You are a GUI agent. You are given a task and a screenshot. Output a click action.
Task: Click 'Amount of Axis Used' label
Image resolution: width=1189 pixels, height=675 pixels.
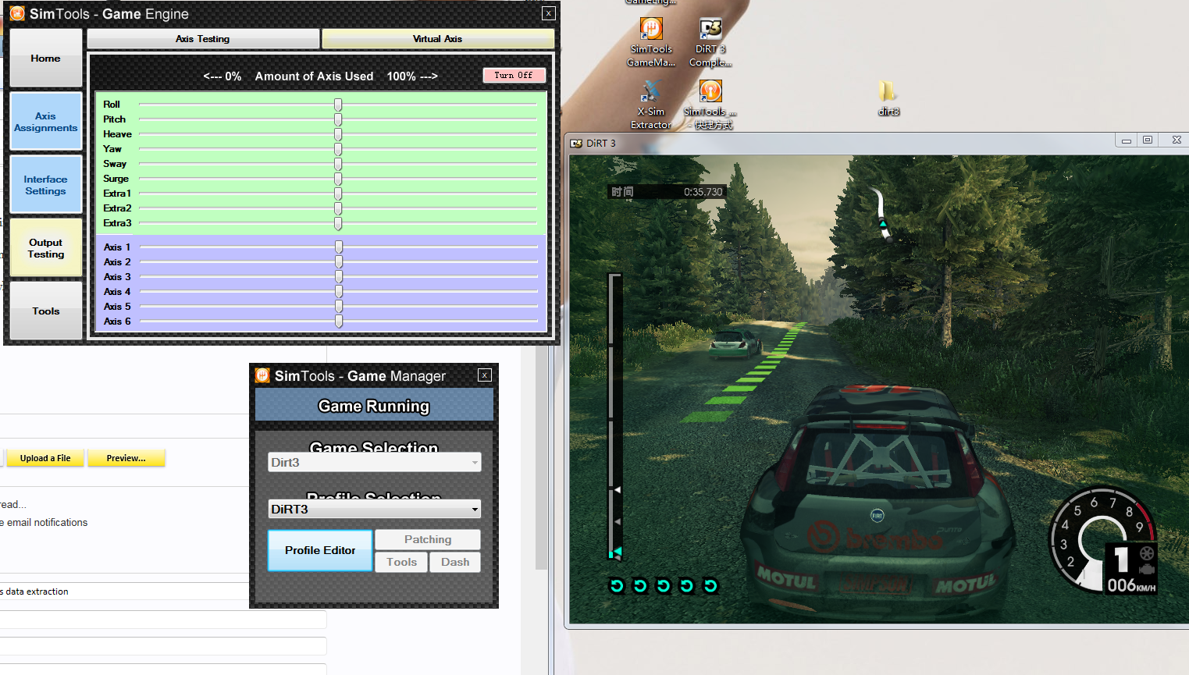pos(314,76)
